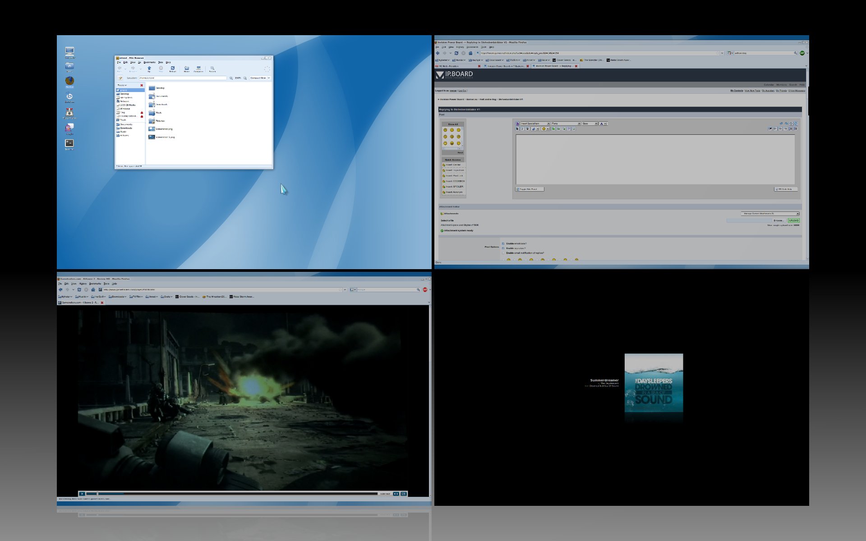Open the Insert Special Item dropdown
Image resolution: width=866 pixels, height=541 pixels.
[x=535, y=124]
